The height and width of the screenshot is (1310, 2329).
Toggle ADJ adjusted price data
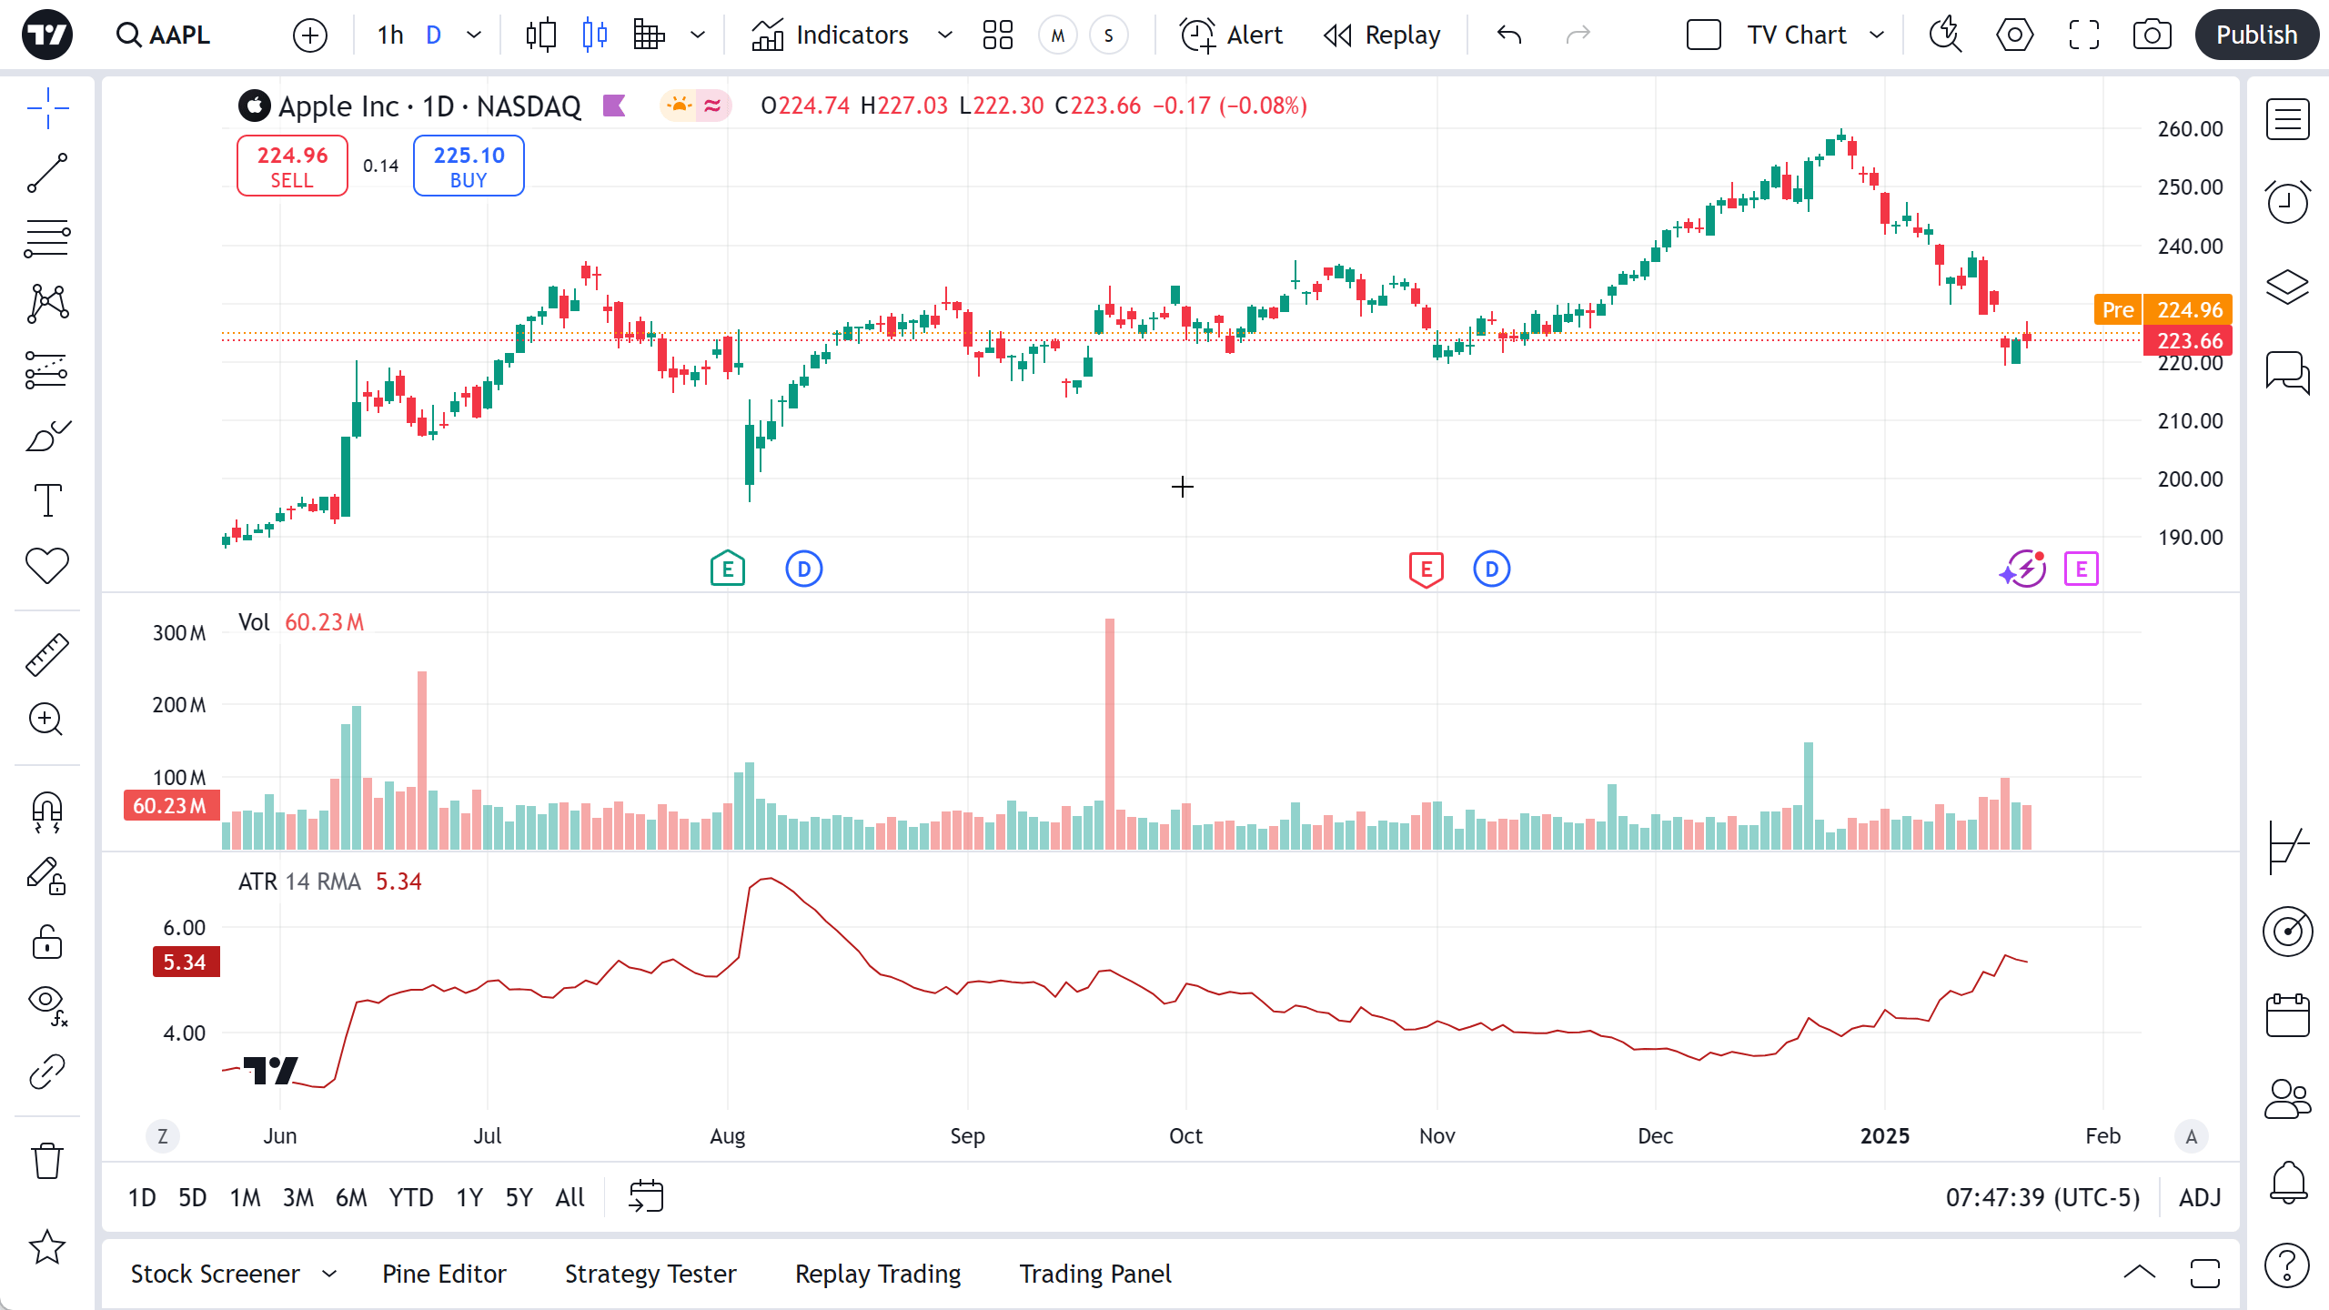tap(2200, 1197)
